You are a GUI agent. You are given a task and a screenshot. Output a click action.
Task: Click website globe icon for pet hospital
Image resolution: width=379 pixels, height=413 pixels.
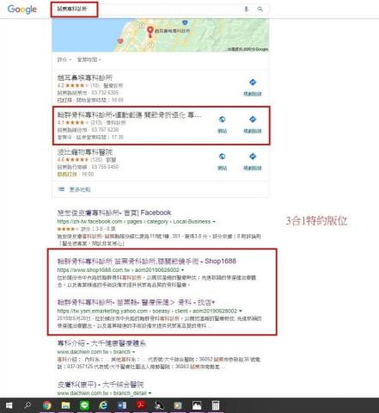(x=223, y=157)
